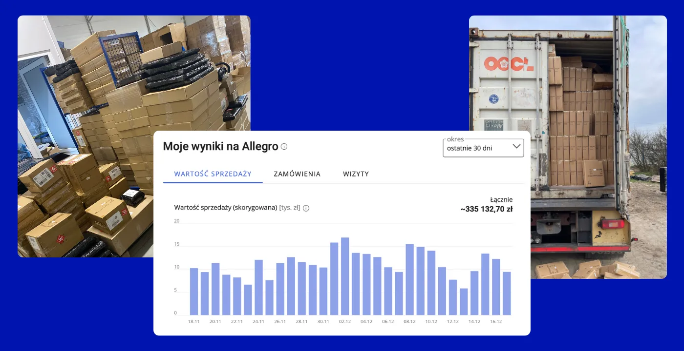
Task: Click the tallest bar at 02.12
Action: (345, 276)
